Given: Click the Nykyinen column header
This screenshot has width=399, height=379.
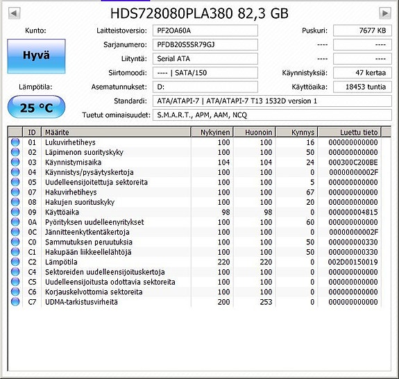Looking at the screenshot, I should pyautogui.click(x=212, y=132).
